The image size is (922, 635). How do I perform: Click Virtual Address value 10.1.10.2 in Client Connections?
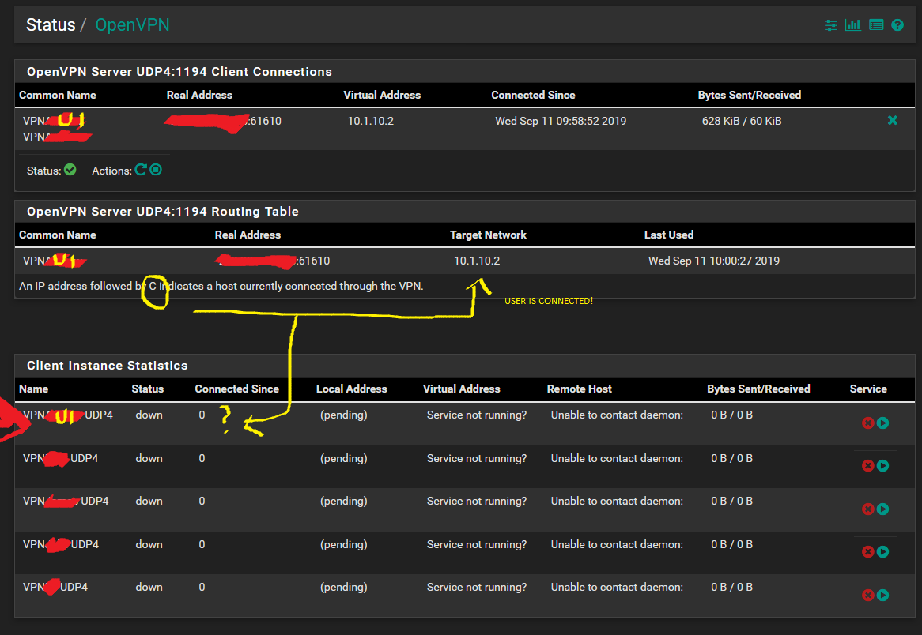[x=370, y=121]
